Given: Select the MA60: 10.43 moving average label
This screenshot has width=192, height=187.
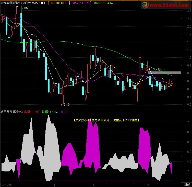Looking at the screenshot, I should [102, 3].
